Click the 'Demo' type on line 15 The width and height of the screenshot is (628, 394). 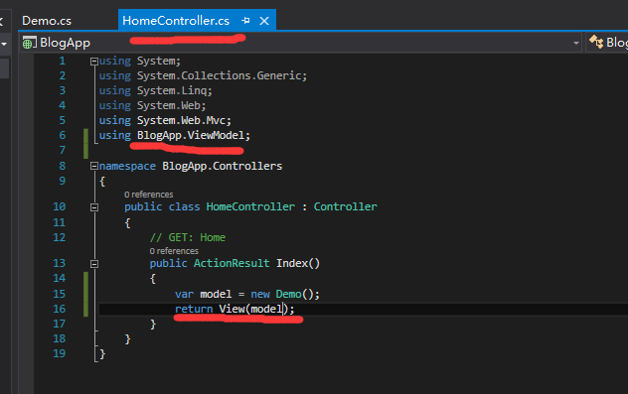click(x=288, y=294)
